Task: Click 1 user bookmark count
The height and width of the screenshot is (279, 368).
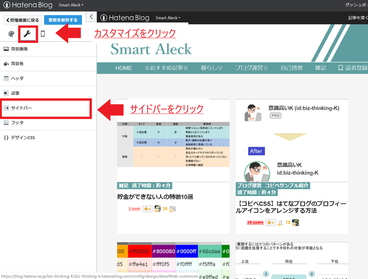Action: tap(134, 209)
